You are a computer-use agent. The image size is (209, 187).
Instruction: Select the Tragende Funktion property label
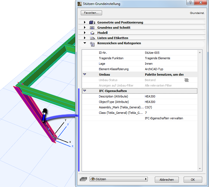[111, 58]
